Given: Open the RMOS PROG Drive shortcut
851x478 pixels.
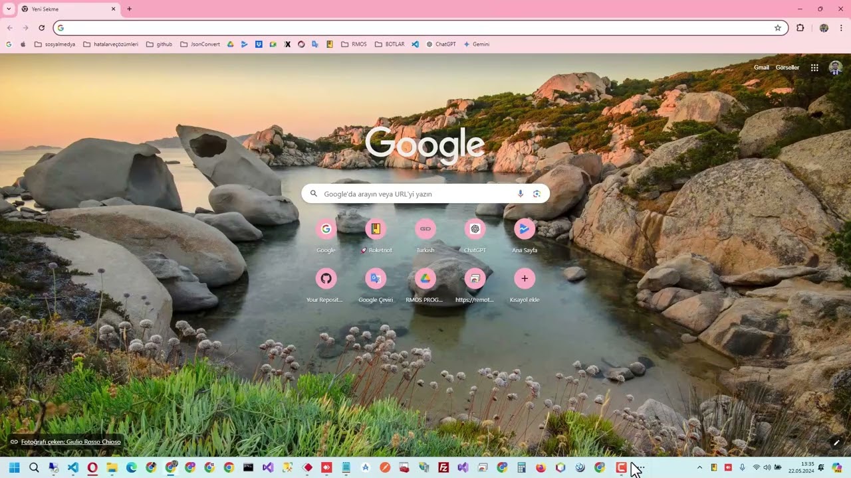Looking at the screenshot, I should 425,285.
